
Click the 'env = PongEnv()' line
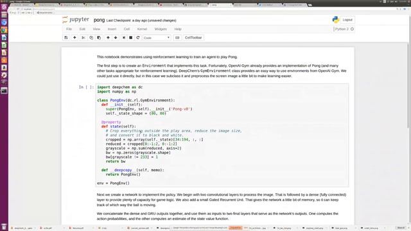(113, 183)
